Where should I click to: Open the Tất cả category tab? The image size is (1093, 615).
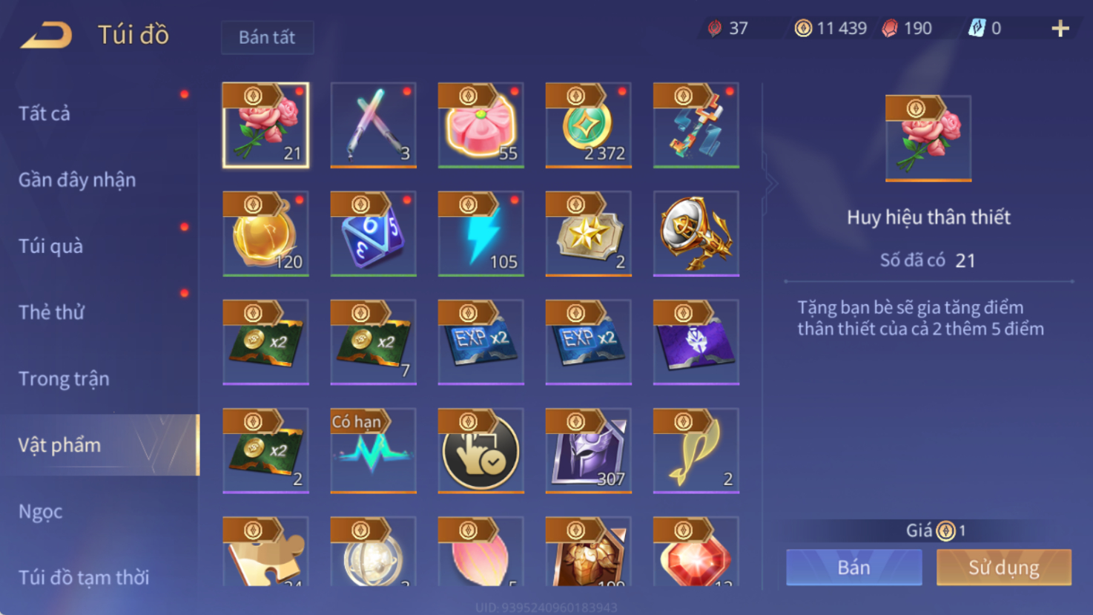click(x=44, y=114)
